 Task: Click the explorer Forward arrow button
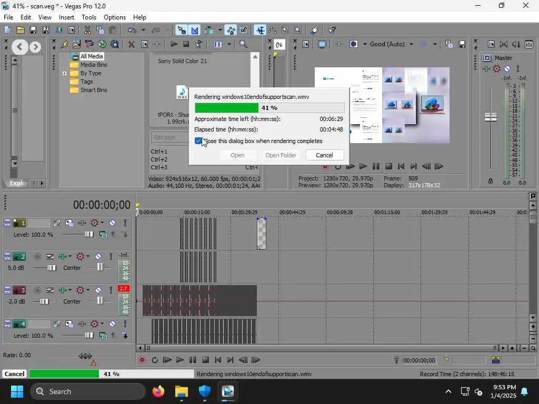[x=35, y=47]
